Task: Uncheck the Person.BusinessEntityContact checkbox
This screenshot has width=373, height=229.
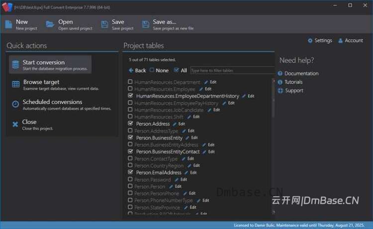Action: coord(130,152)
